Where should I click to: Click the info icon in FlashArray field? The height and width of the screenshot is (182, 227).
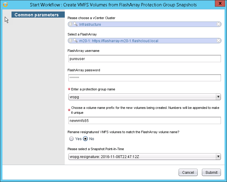pos(70,40)
